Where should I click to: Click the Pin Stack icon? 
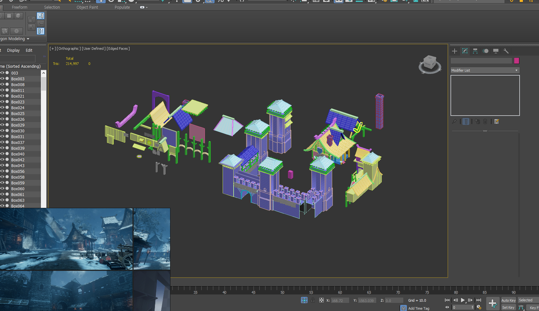454,121
